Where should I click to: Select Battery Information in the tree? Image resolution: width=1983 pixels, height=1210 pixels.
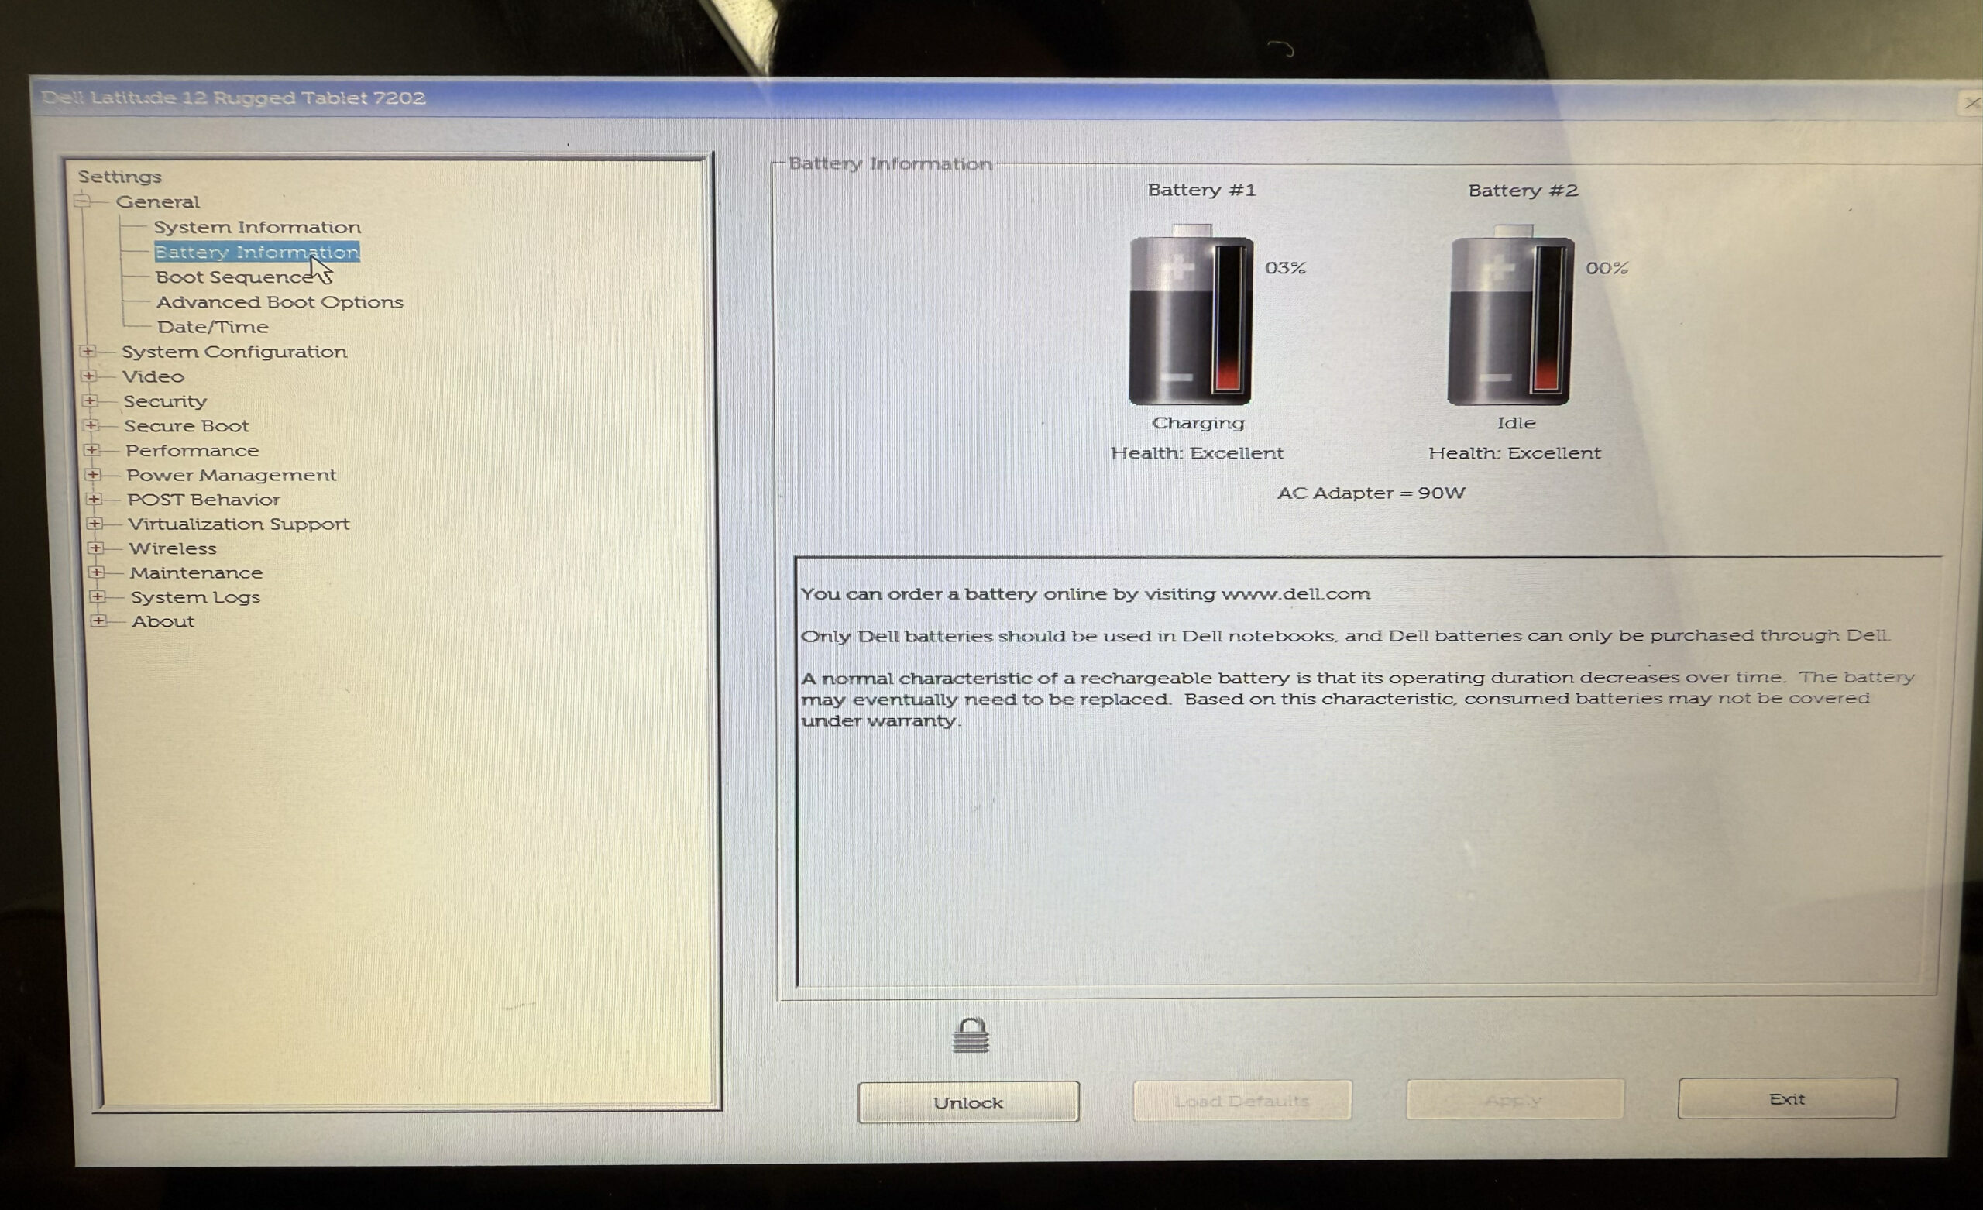tap(256, 252)
